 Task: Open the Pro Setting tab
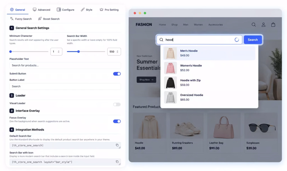click(x=109, y=10)
